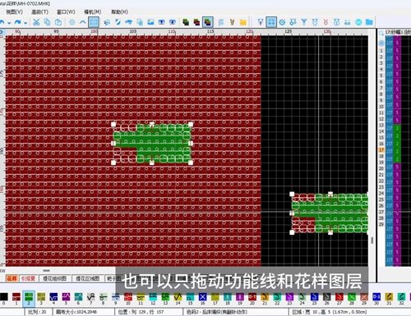Screen dimensions: 411x316
Task: Toggle the highlighted four-square grid icon
Action: (x=271, y=22)
